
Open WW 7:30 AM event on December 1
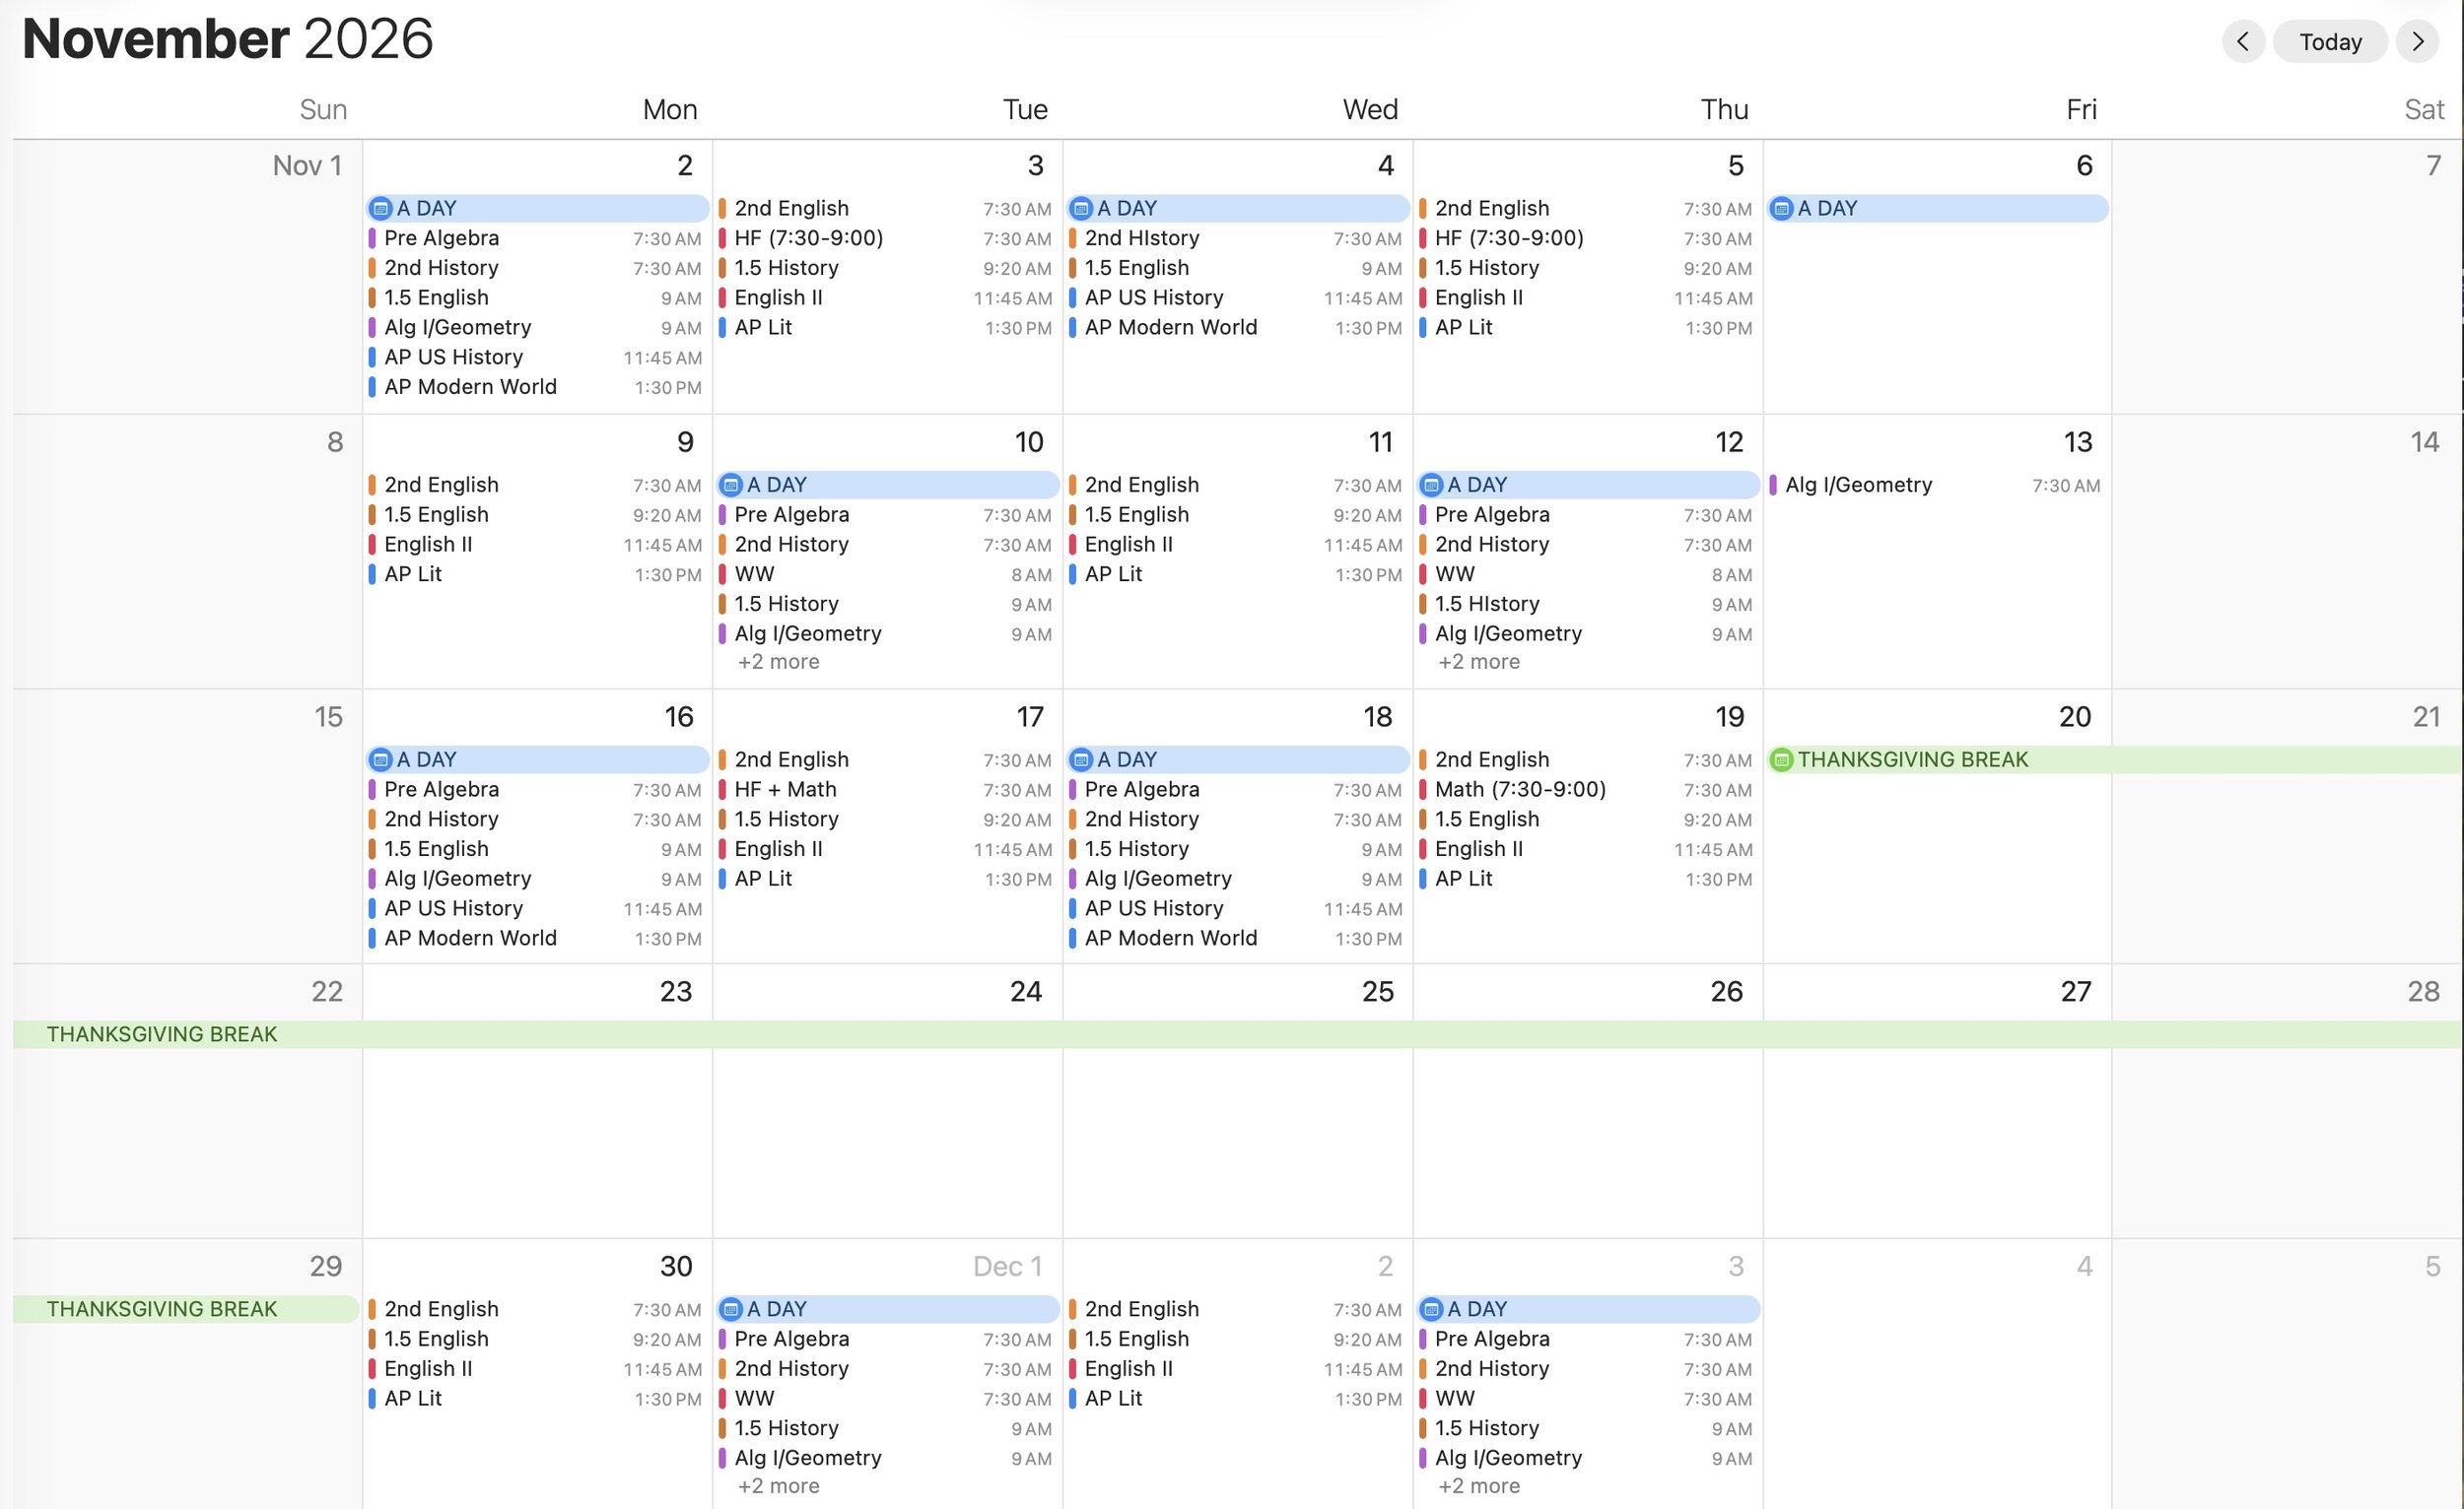886,1398
